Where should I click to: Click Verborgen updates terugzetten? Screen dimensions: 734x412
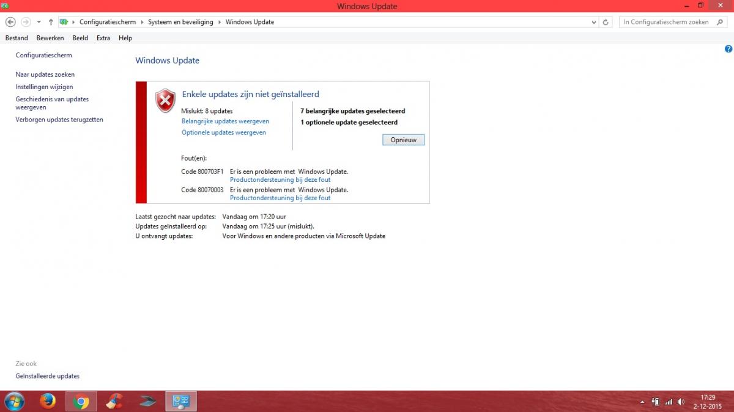pyautogui.click(x=59, y=120)
